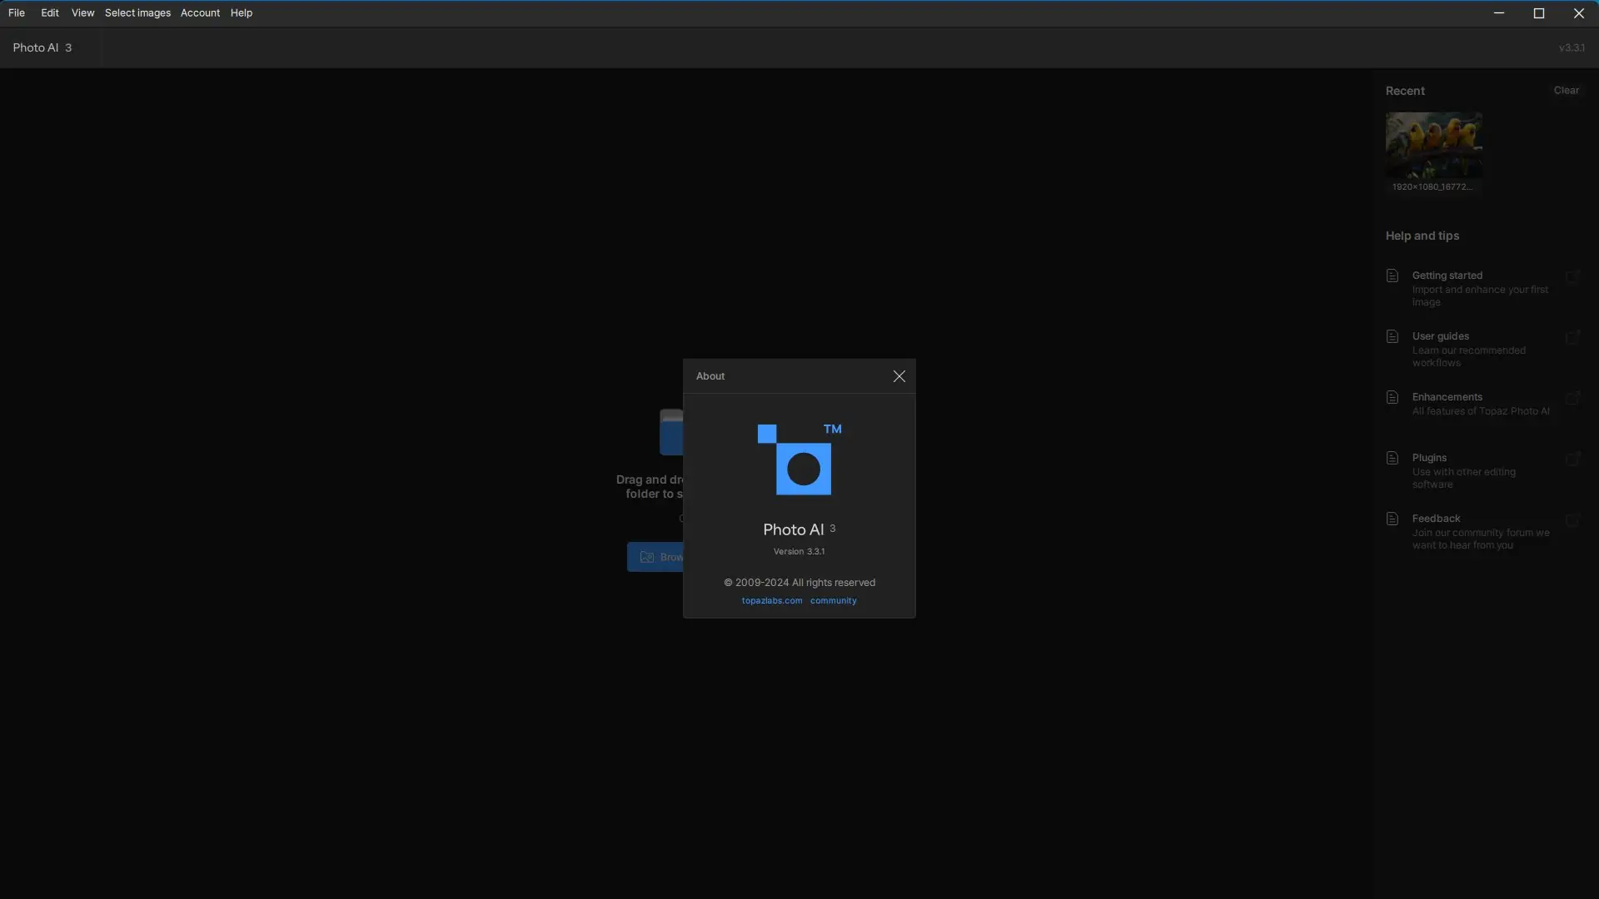This screenshot has height=899, width=1599.
Task: Click the Browse images button
Action: click(656, 557)
